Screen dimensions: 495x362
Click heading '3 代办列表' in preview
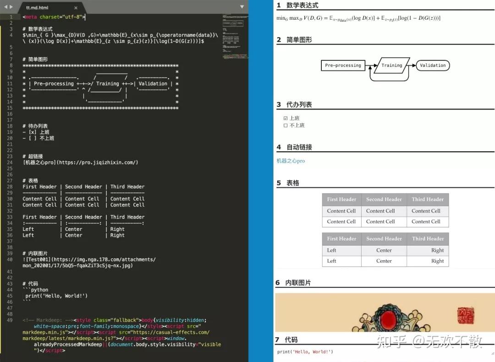tap(294, 104)
